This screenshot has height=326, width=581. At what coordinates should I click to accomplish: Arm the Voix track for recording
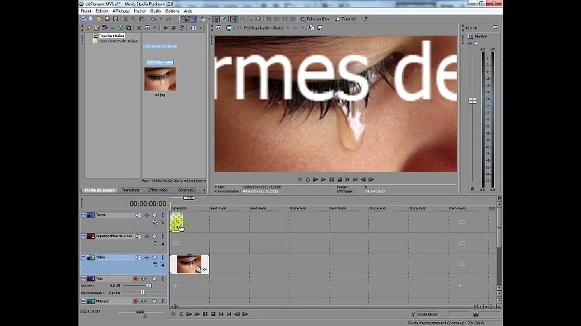pos(135,278)
